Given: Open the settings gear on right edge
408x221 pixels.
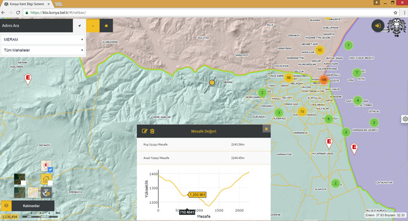Looking at the screenshot, I should 405,119.
